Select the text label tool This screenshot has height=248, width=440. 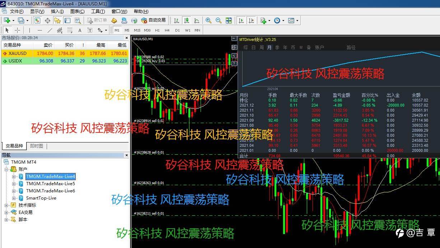click(x=90, y=30)
